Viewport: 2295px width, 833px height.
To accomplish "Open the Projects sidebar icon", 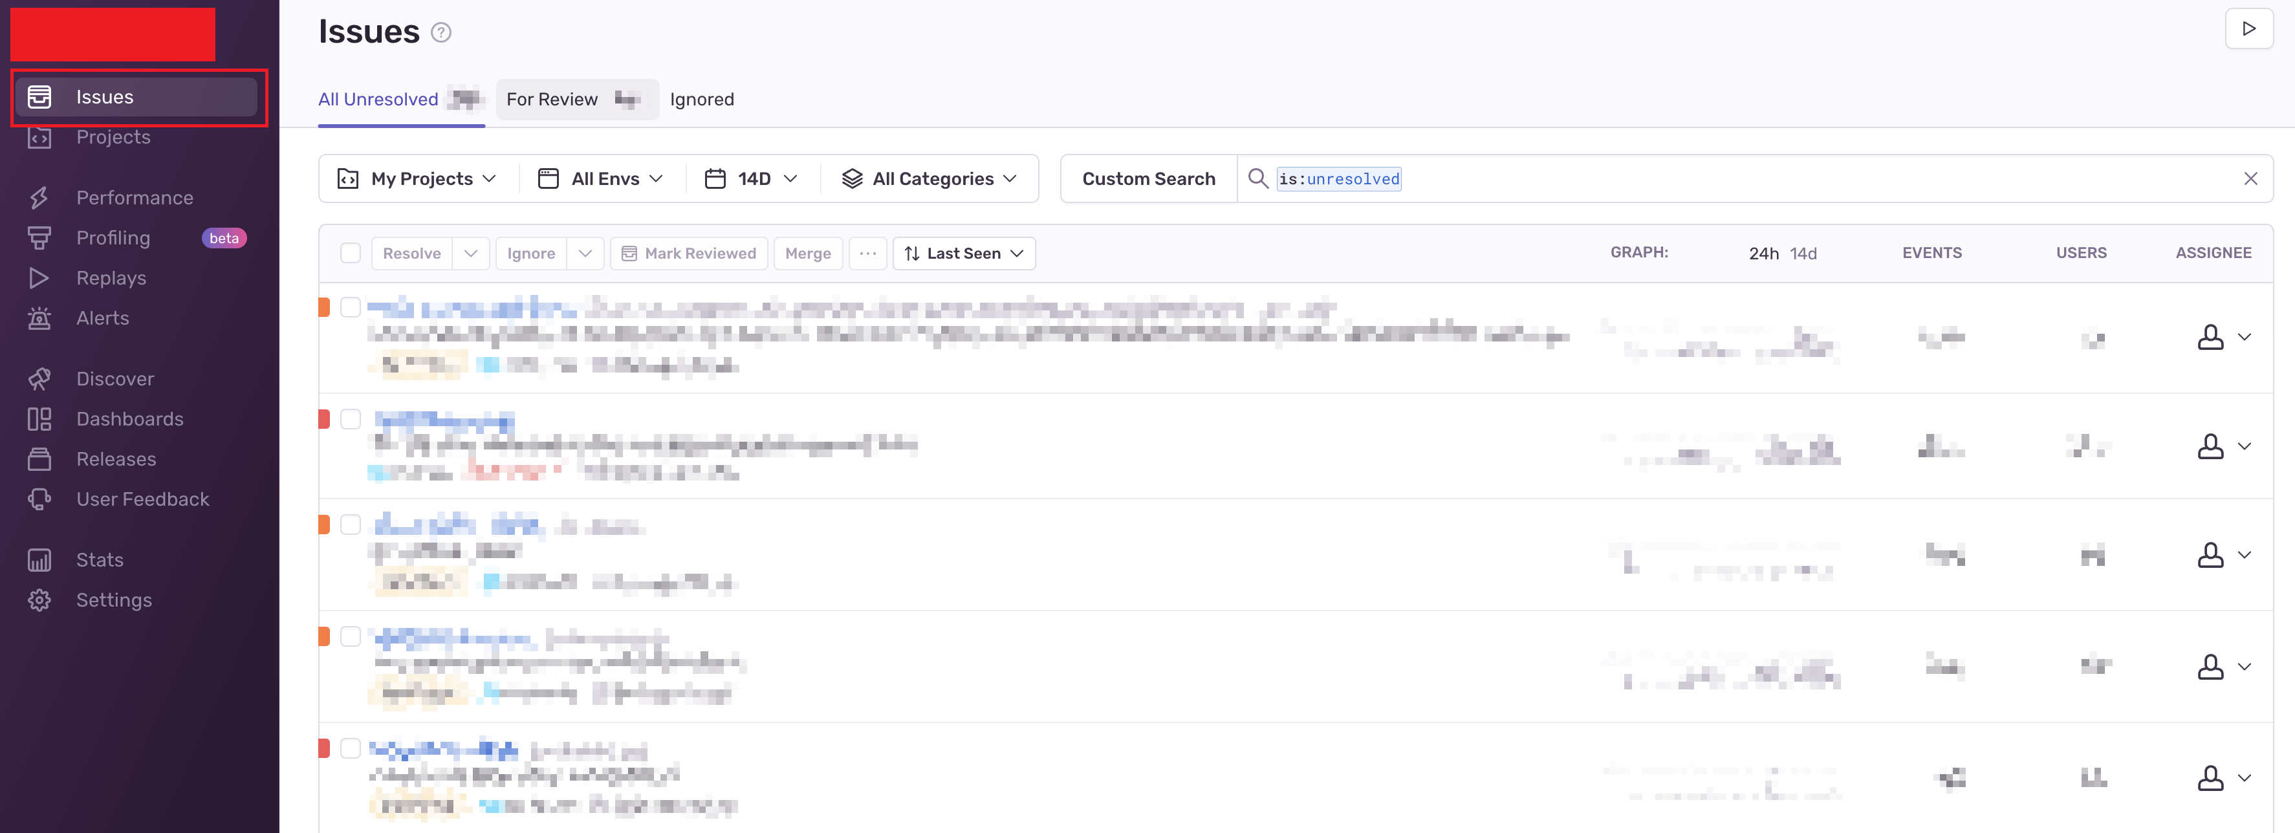I will (39, 137).
